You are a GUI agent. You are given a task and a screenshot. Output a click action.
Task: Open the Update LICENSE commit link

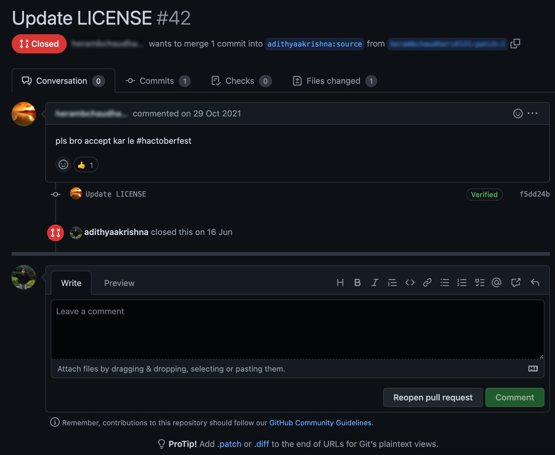116,194
